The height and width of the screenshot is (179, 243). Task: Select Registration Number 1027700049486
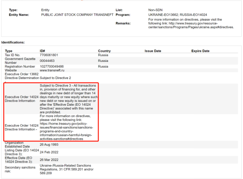(x=52, y=67)
